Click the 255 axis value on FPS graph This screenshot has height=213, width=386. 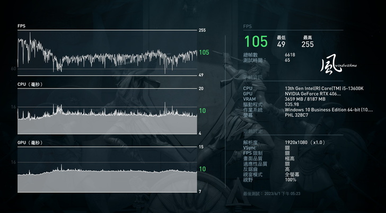(x=202, y=30)
